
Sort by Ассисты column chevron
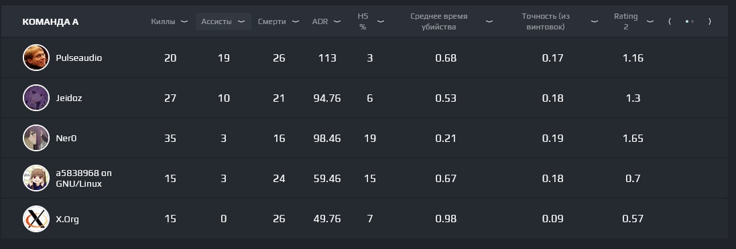(x=241, y=21)
